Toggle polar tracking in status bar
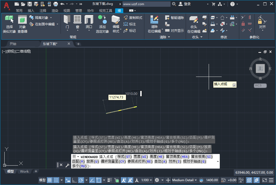Screen dimensions: 276x185 coord(81,180)
